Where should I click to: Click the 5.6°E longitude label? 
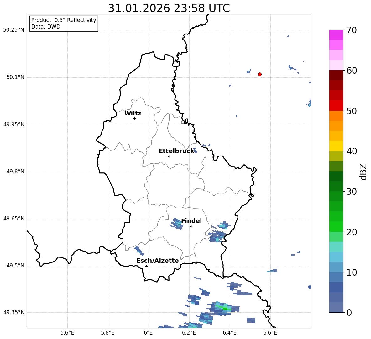tap(67, 333)
